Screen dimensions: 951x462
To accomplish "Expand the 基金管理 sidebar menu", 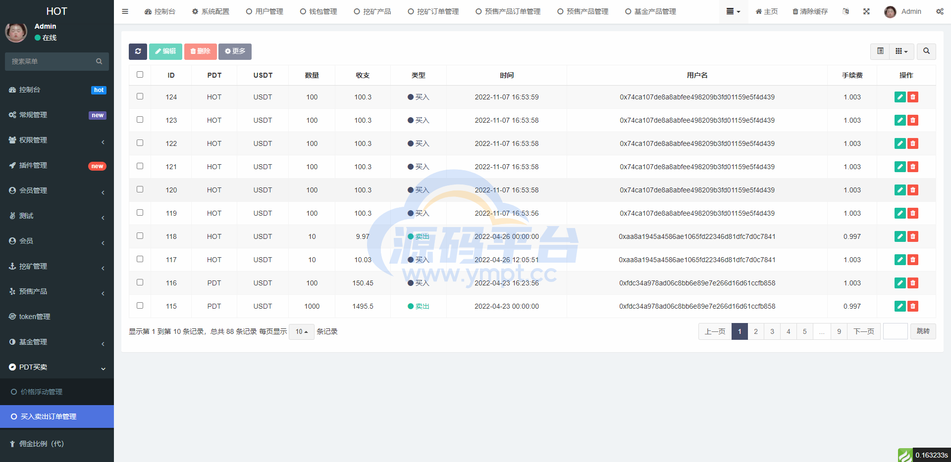I will 57,342.
